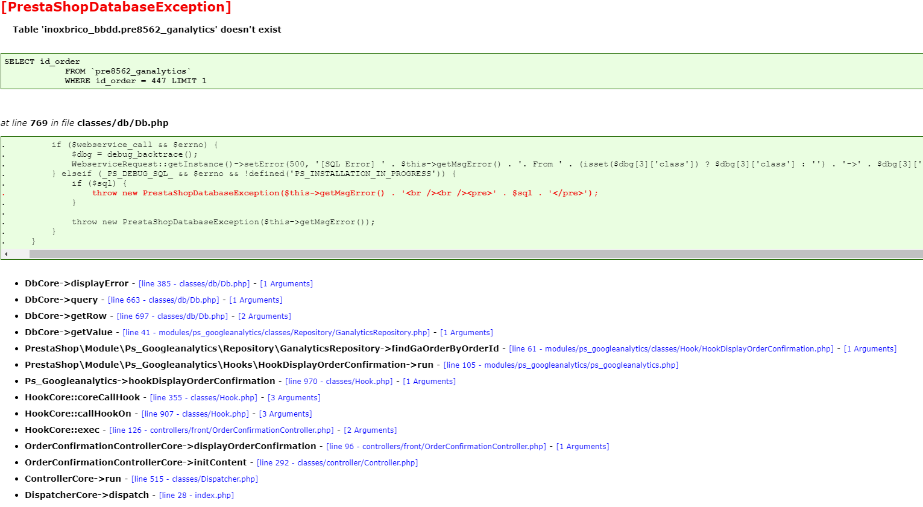The height and width of the screenshot is (507, 923).
Task: Open line 41 GanalyticsRepository.php link
Action: point(276,333)
